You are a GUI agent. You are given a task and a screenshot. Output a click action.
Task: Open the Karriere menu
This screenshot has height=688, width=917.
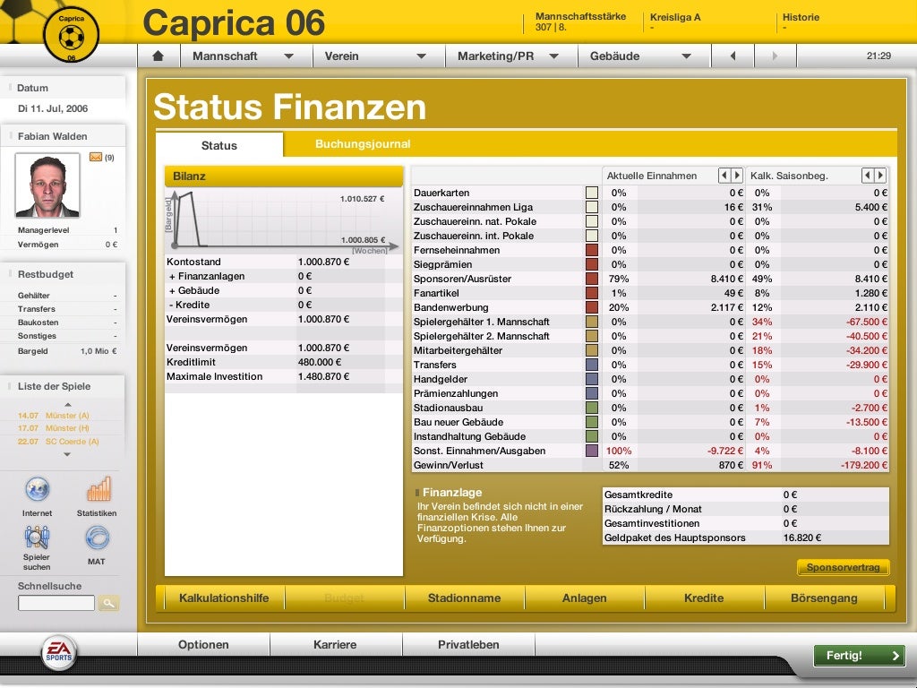tap(335, 644)
